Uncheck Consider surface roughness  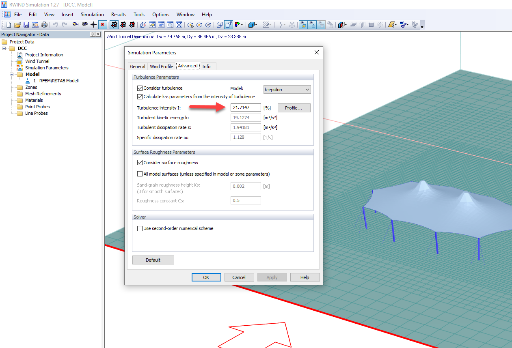(140, 163)
